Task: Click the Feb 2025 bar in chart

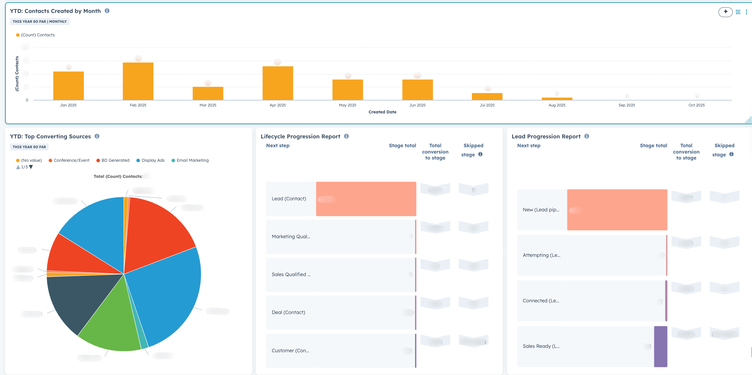Action: click(x=138, y=81)
